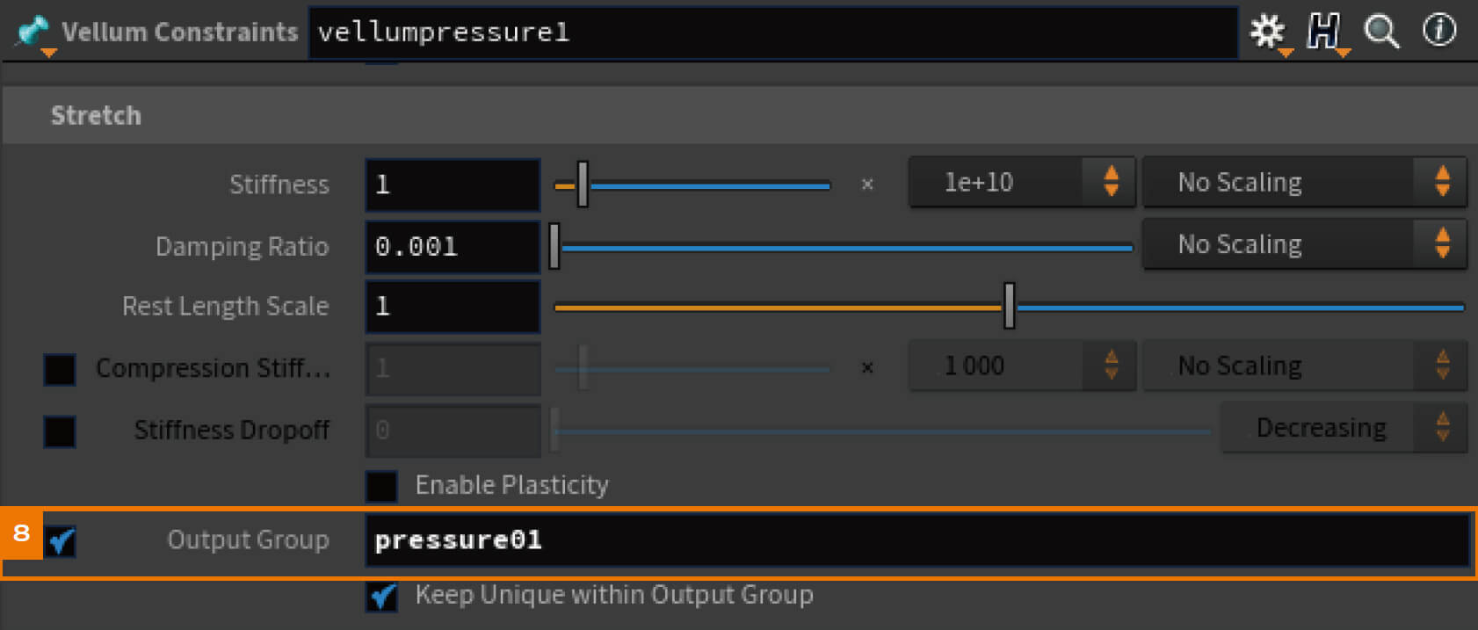Uncheck the Output Group checkbox
This screenshot has height=630, width=1478.
(60, 541)
